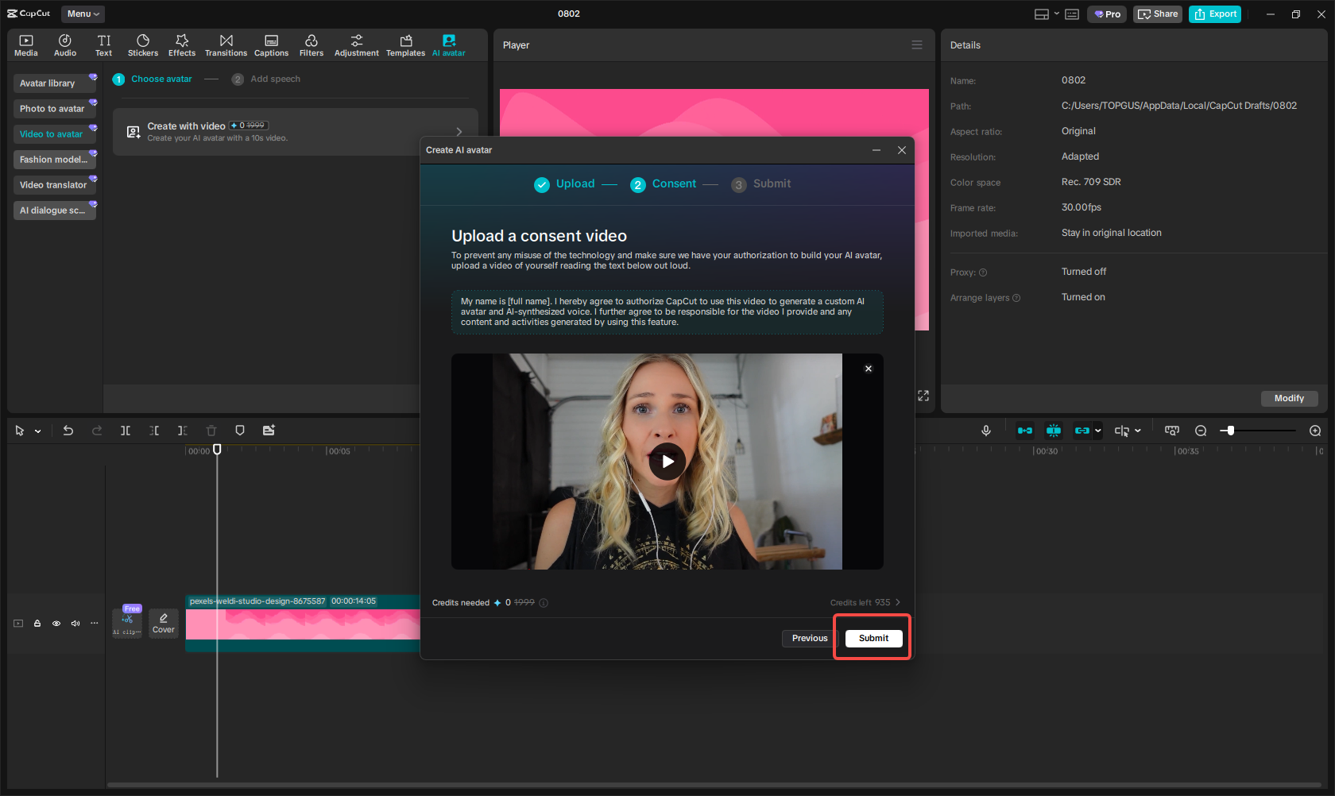Switch to the AI avatar tab
1335x796 pixels.
pos(448,44)
